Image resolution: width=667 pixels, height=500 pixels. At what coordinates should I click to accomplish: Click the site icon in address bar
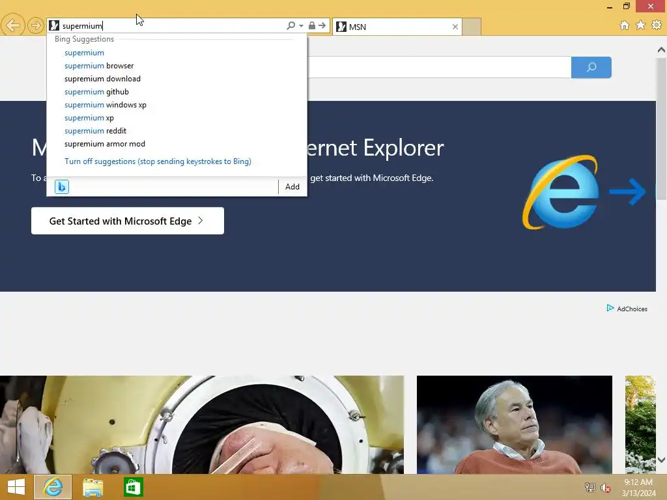[54, 25]
